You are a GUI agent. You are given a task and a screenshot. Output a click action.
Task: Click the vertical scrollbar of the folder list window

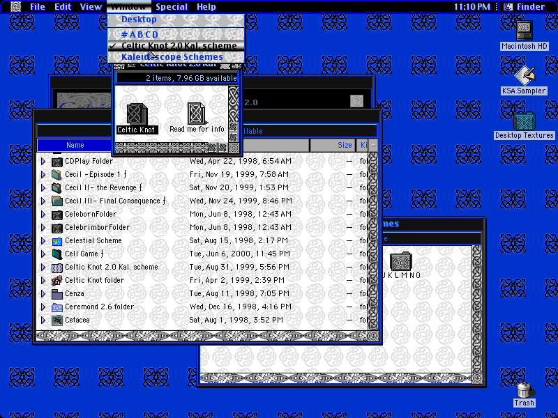[x=373, y=241]
